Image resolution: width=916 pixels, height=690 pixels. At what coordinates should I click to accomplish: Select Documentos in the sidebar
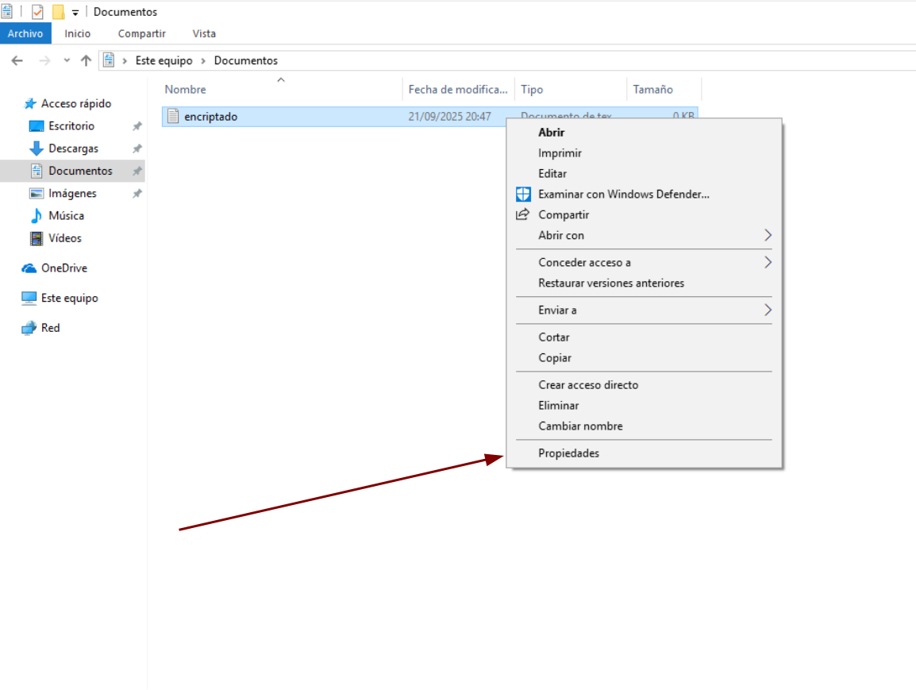coord(80,171)
